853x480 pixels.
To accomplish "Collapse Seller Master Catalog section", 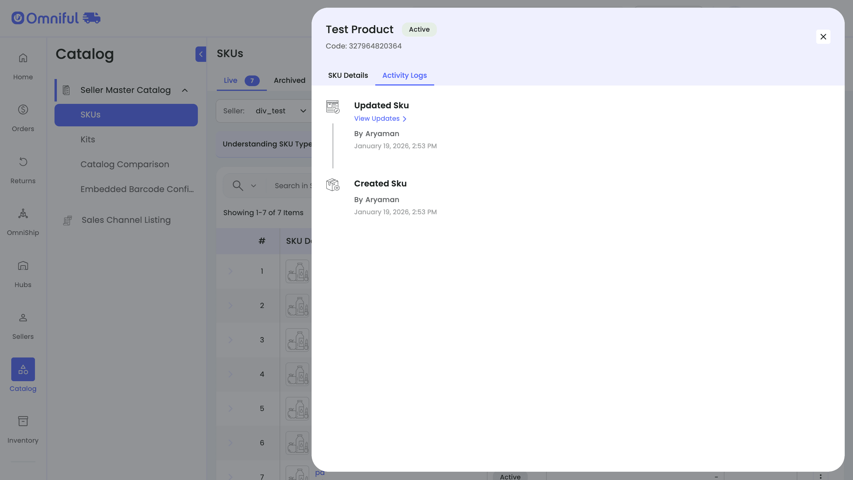I will (185, 90).
